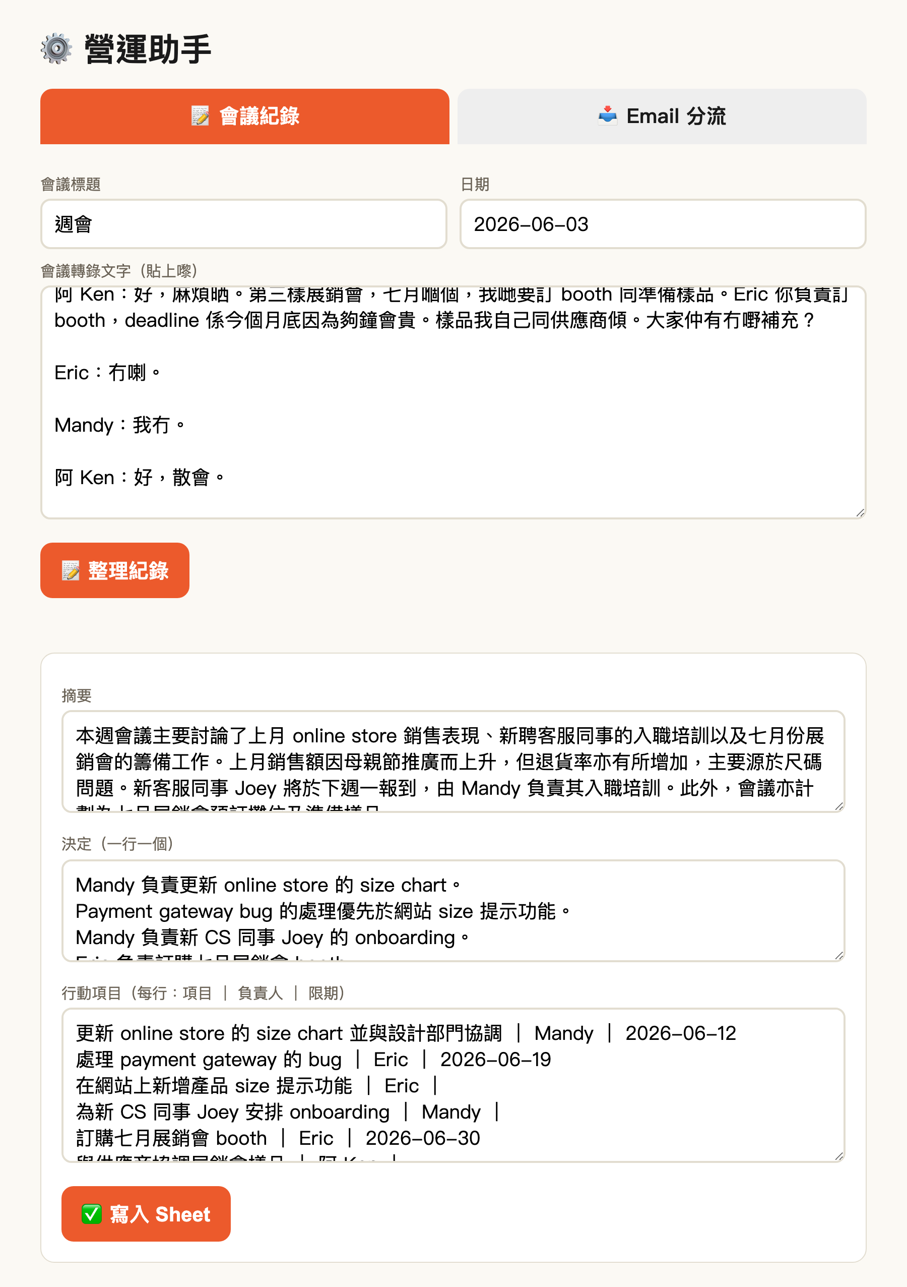Click into the 摘要 summary textarea
This screenshot has height=1287, width=907.
point(453,761)
